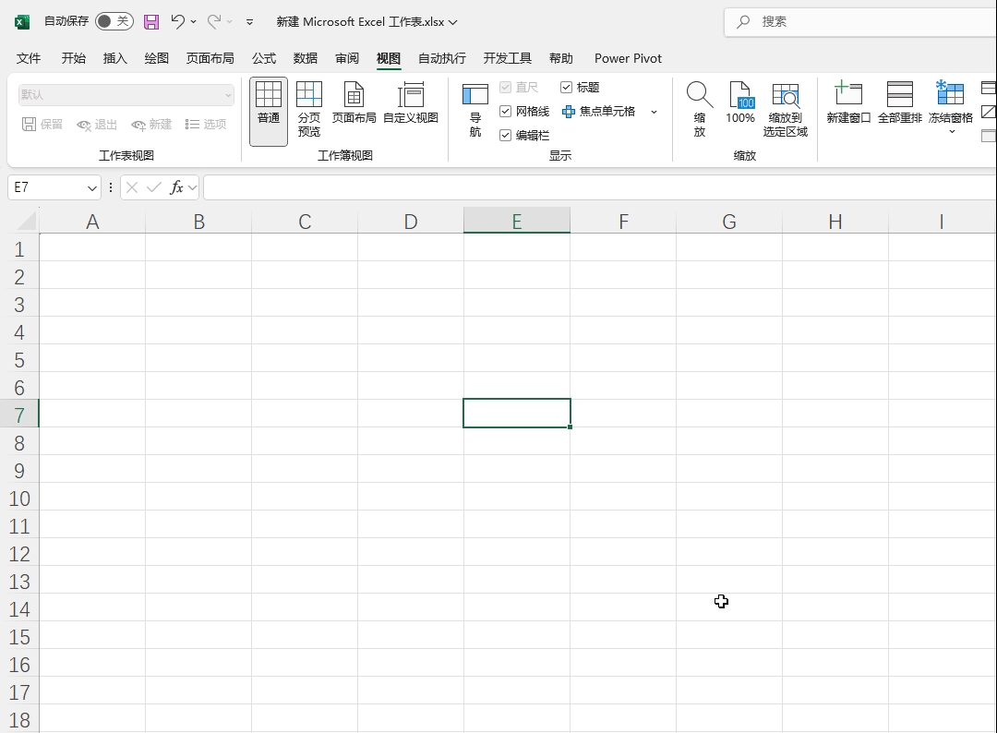This screenshot has width=997, height=733.
Task: Toggle the AutoSave switch
Action: [x=114, y=21]
